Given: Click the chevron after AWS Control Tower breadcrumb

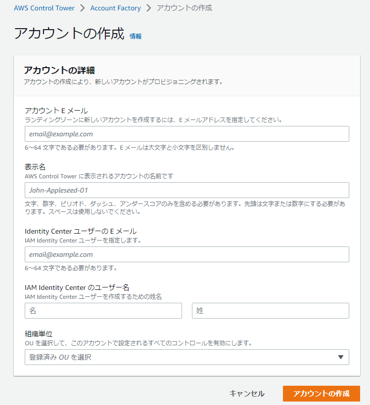Looking at the screenshot, I should (x=82, y=8).
